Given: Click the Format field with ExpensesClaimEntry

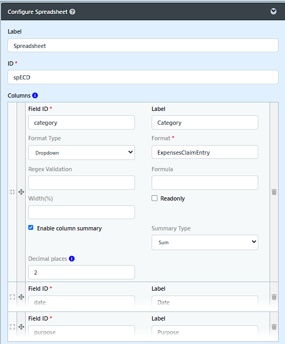Looking at the screenshot, I should click(205, 152).
